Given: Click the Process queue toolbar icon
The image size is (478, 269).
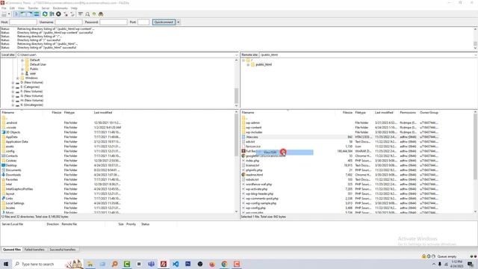Looking at the screenshot, I should point(52,14).
